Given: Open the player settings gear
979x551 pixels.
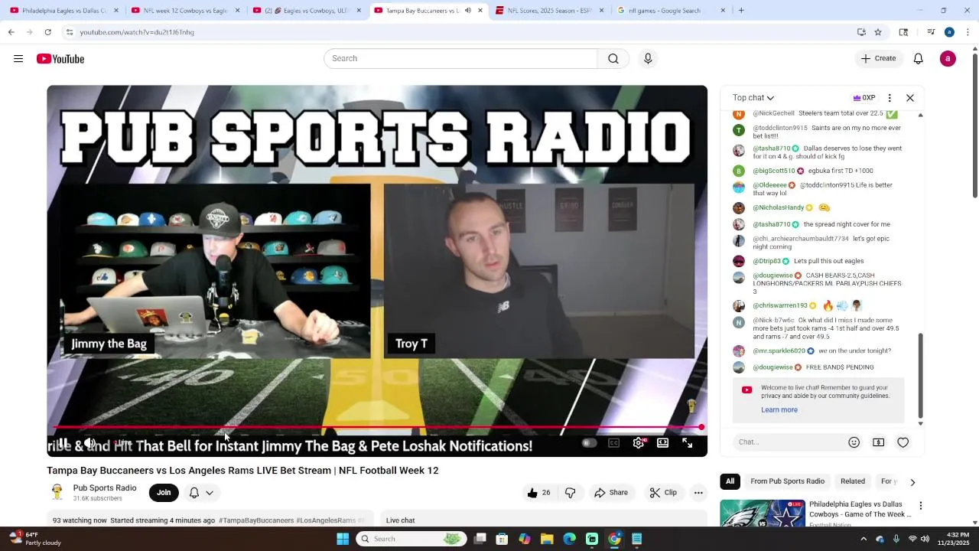Looking at the screenshot, I should click(639, 443).
